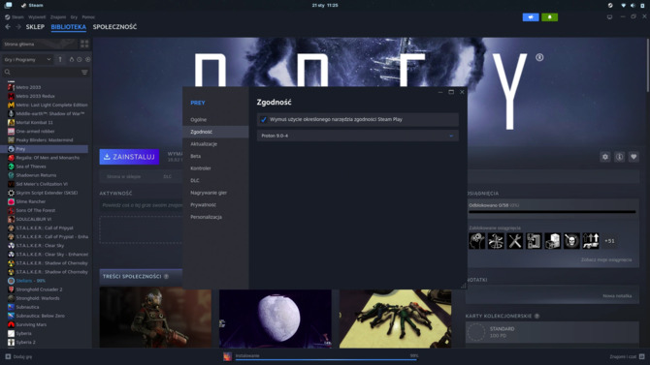This screenshot has width=650, height=365.
Task: Open the Znajomi menu
Action: [58, 17]
